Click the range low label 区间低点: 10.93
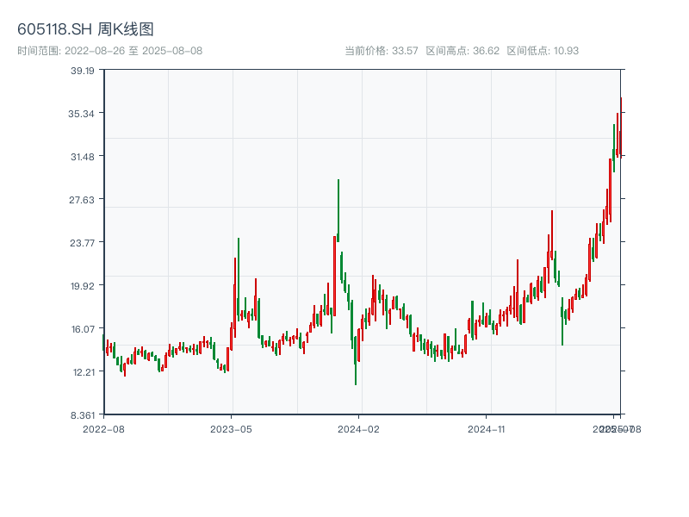 click(543, 51)
